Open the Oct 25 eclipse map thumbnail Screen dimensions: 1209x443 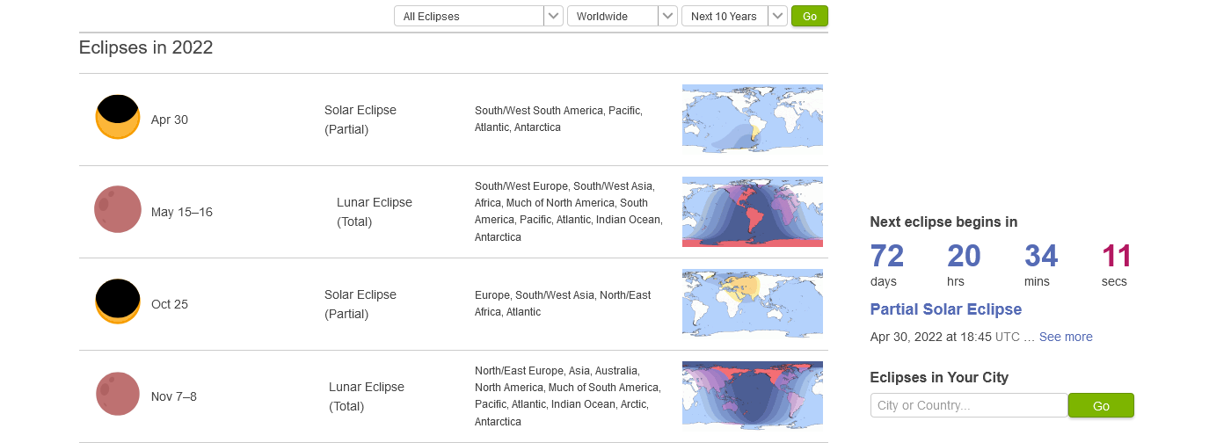click(x=753, y=303)
